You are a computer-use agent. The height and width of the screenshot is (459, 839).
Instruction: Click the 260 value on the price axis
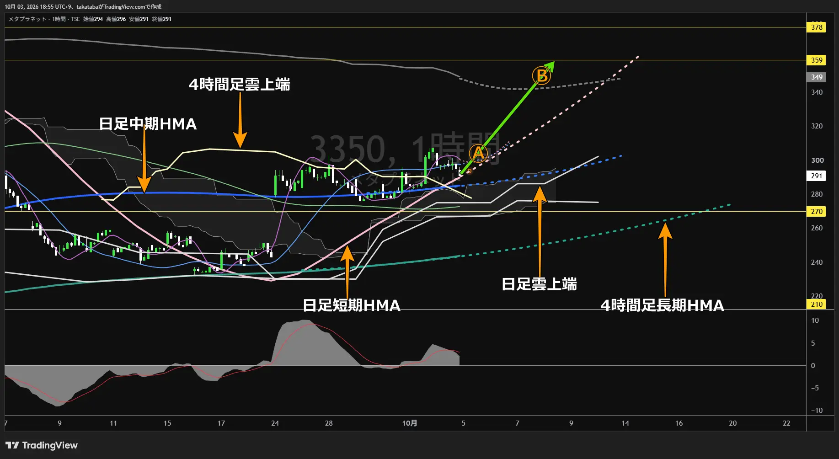[x=817, y=228]
